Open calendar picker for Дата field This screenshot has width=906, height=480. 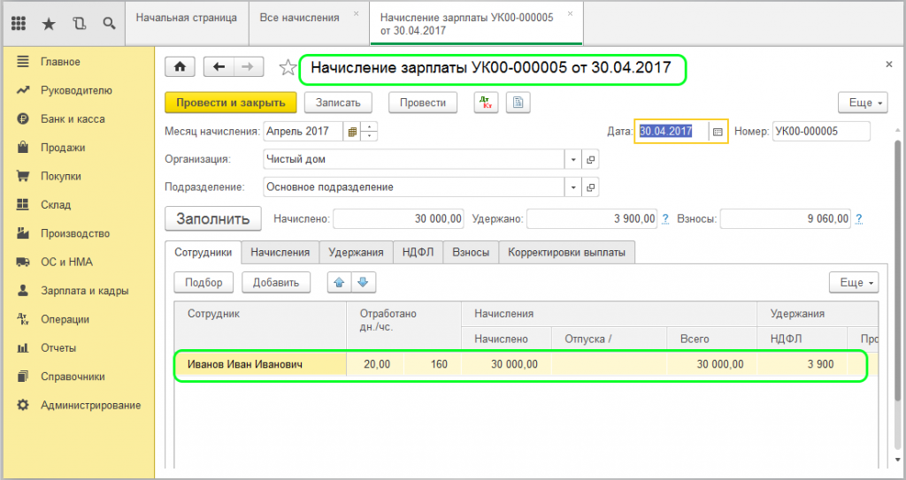pos(718,132)
